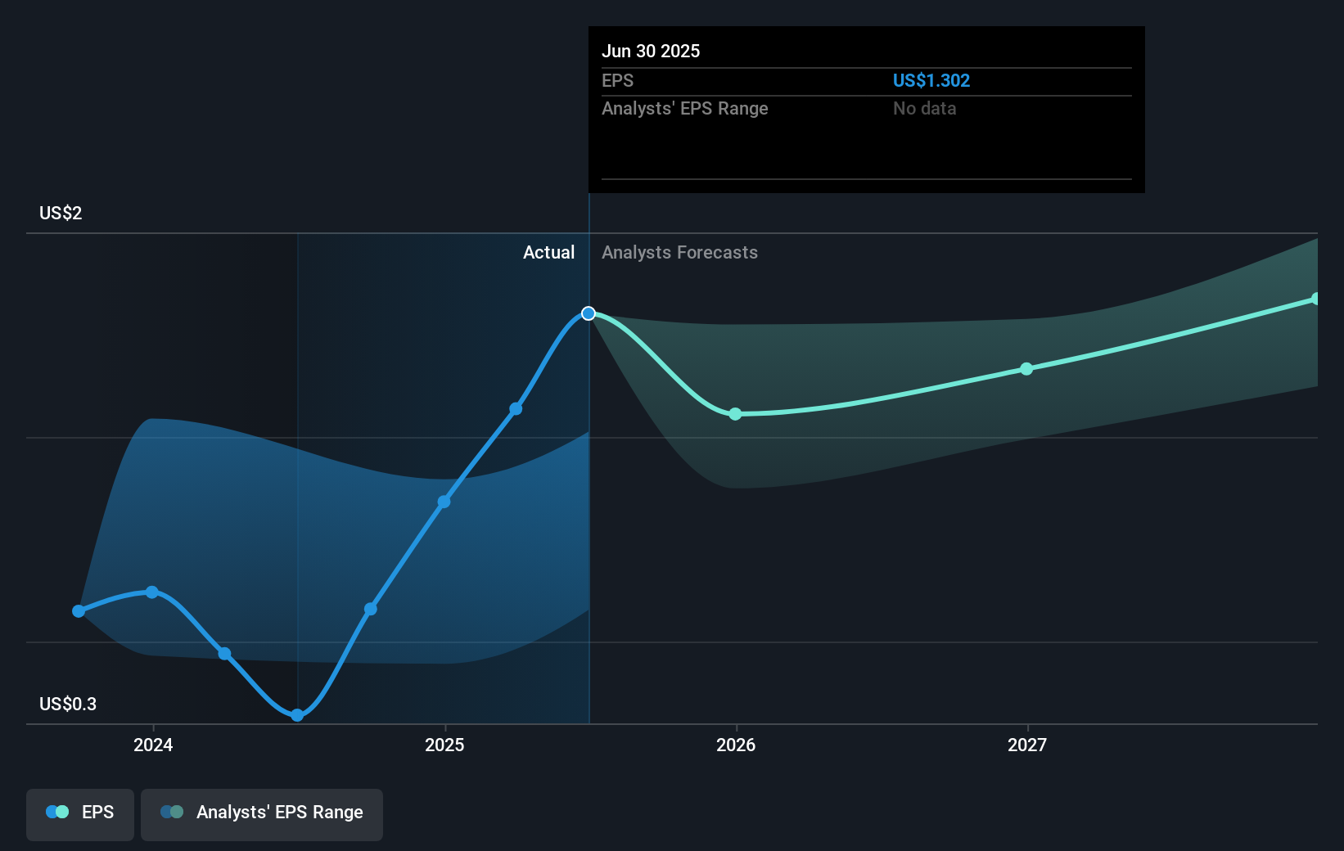Switch to the Actual section label

click(548, 253)
